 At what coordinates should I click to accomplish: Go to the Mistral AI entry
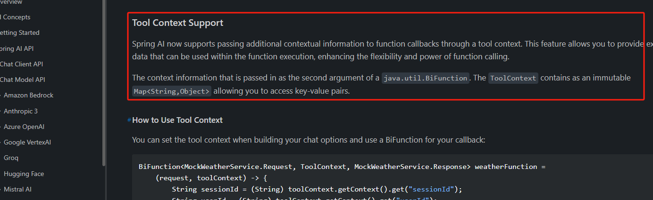17,189
